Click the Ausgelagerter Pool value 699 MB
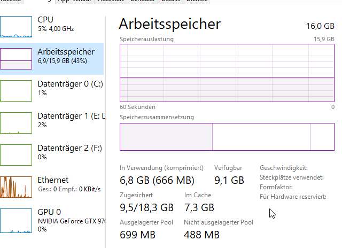The image size is (342, 248). pyautogui.click(x=138, y=235)
